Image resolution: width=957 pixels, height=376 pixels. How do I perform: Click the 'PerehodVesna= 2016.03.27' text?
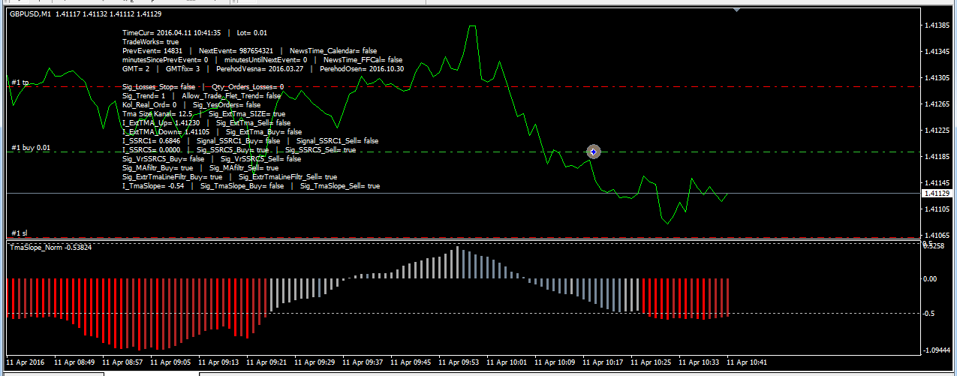click(260, 68)
